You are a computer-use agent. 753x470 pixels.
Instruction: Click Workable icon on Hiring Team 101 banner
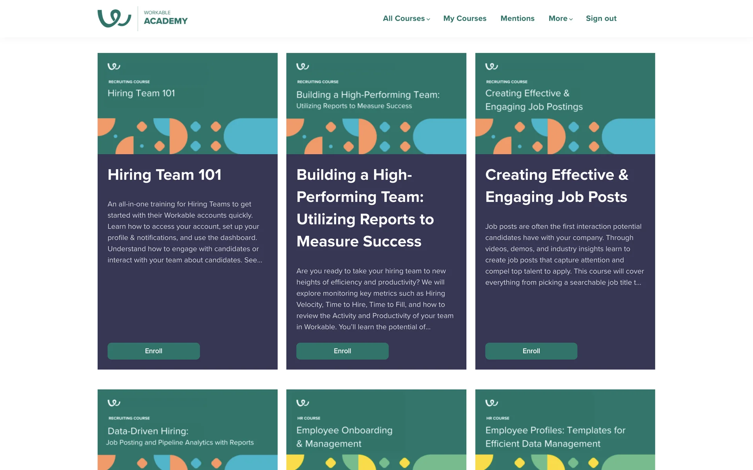[114, 66]
